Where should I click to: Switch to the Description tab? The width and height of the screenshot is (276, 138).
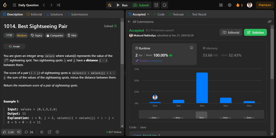(x=13, y=14)
